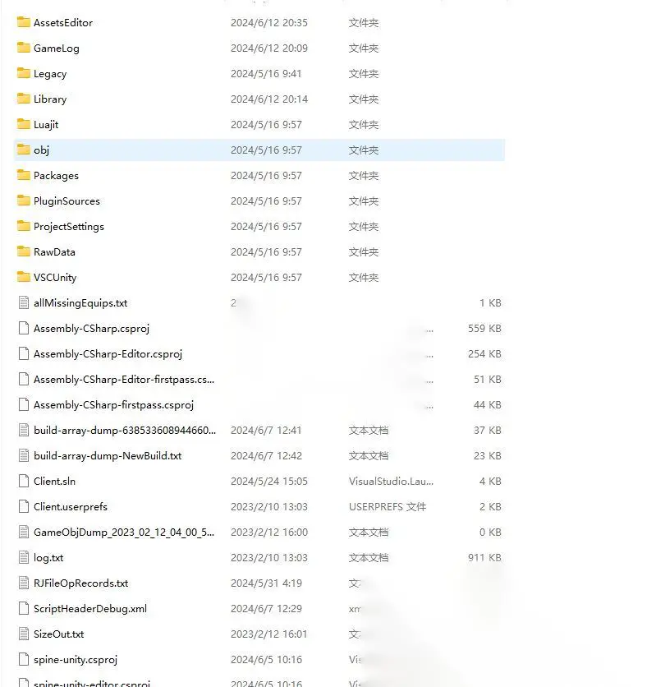Select the PluginSources folder name
656x687 pixels.
pos(67,201)
